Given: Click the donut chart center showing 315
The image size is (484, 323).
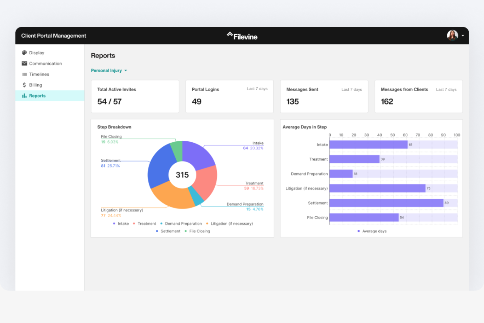Looking at the screenshot, I should coord(182,175).
